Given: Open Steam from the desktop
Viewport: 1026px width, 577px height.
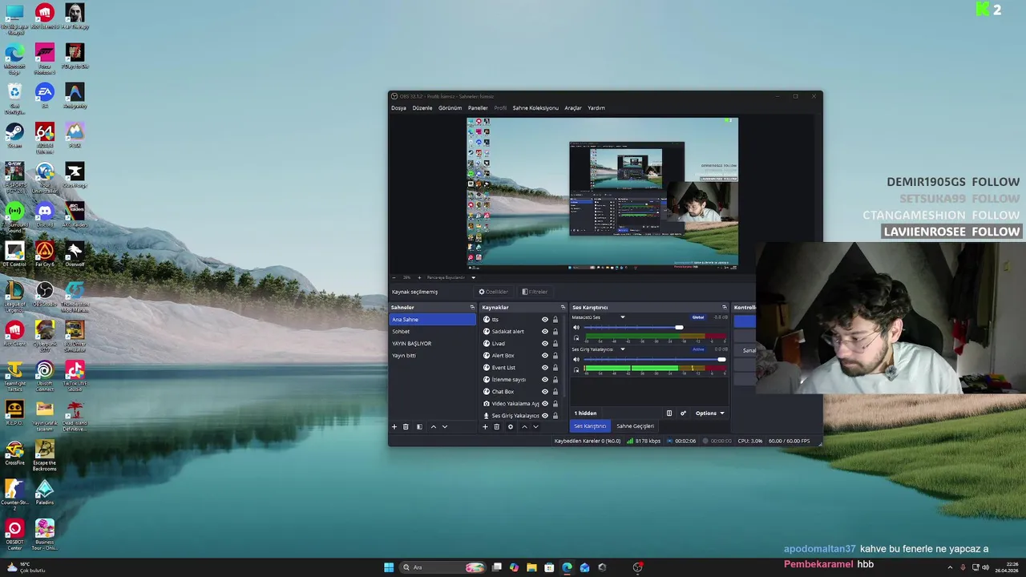Looking at the screenshot, I should (x=14, y=134).
